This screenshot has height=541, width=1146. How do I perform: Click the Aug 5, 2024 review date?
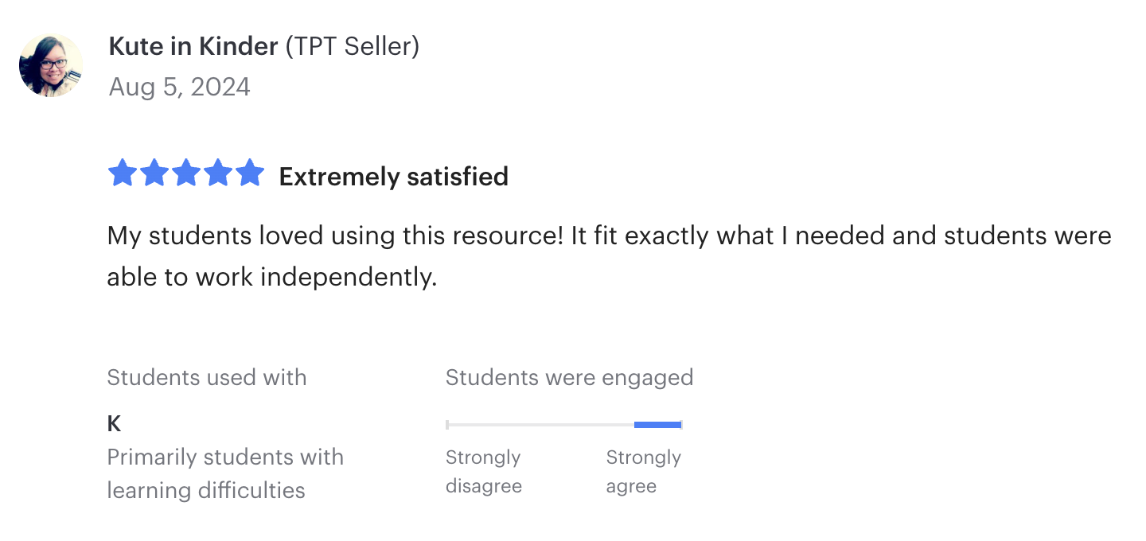coord(179,87)
